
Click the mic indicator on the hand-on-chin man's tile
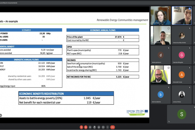pyautogui.click(x=168, y=28)
